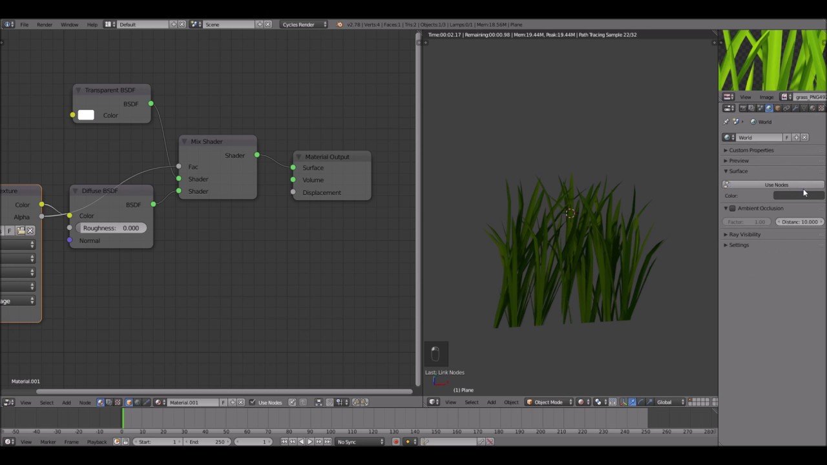Open the Object Mode dropdown
This screenshot has width=827, height=465.
click(x=549, y=402)
